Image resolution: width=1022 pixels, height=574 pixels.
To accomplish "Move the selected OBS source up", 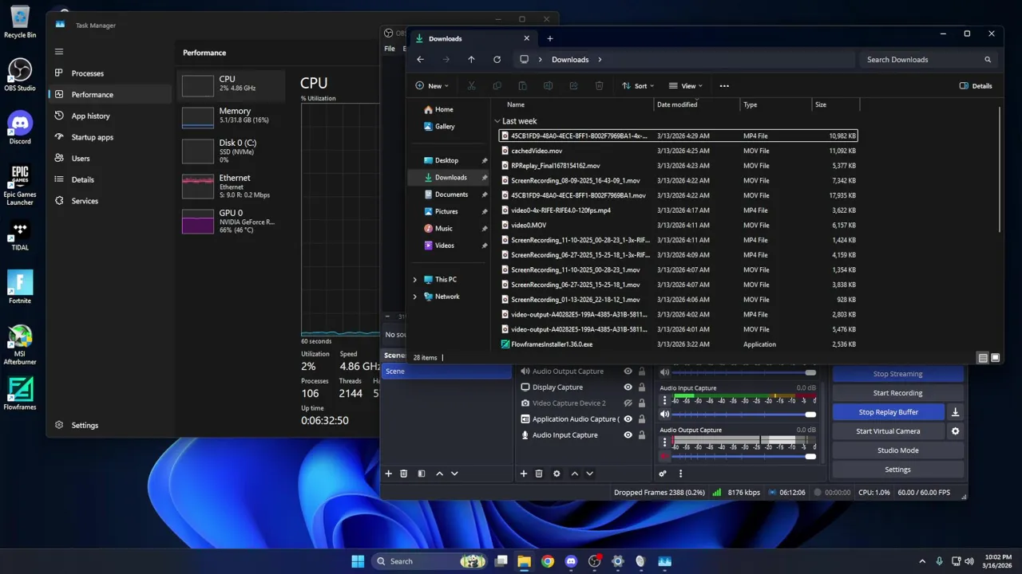I will pyautogui.click(x=574, y=474).
